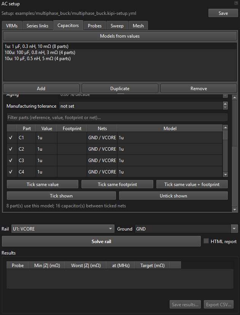Decrease the Manufacturing tolerance with down arrow
The image size is (240, 315).
point(225,108)
